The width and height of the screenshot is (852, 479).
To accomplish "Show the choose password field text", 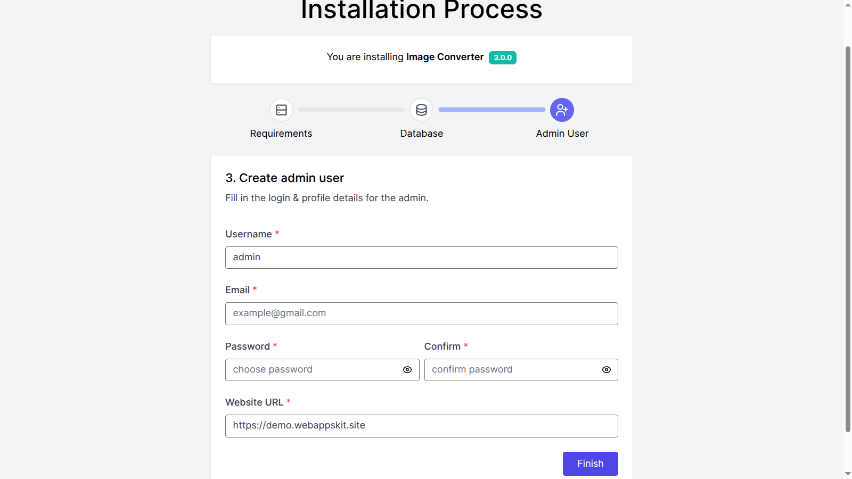I will [407, 370].
